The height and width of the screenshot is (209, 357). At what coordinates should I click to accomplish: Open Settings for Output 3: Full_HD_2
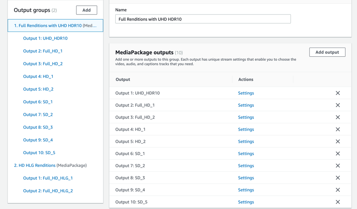click(246, 117)
